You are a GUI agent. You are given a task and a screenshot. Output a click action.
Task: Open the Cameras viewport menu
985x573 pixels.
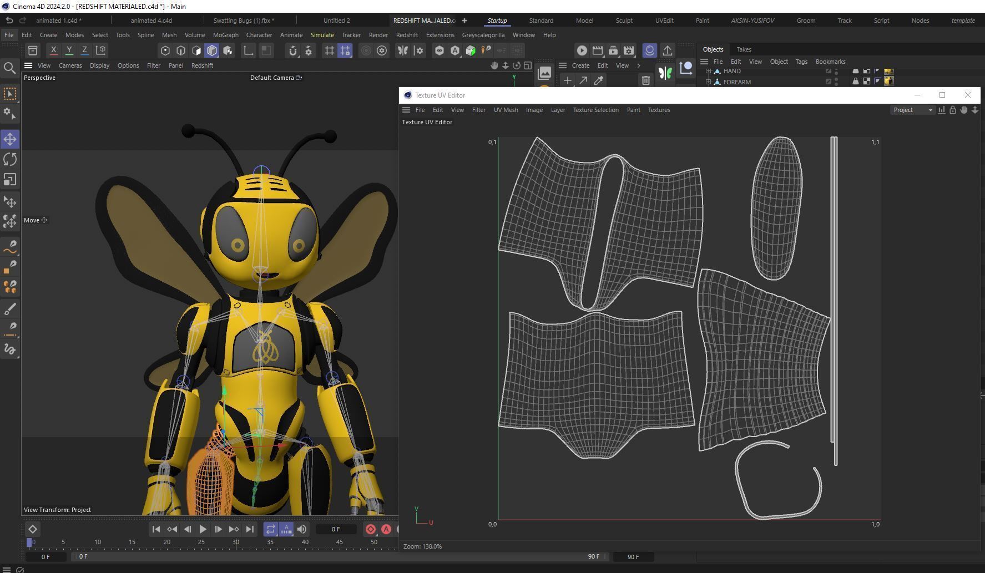(x=70, y=65)
